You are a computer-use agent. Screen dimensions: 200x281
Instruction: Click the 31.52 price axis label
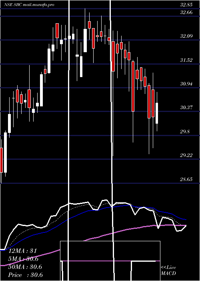point(186,60)
